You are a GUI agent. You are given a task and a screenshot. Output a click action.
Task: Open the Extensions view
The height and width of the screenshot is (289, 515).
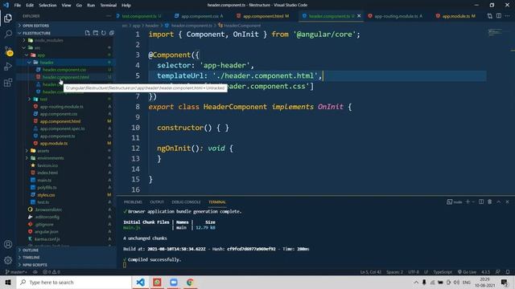(8, 83)
